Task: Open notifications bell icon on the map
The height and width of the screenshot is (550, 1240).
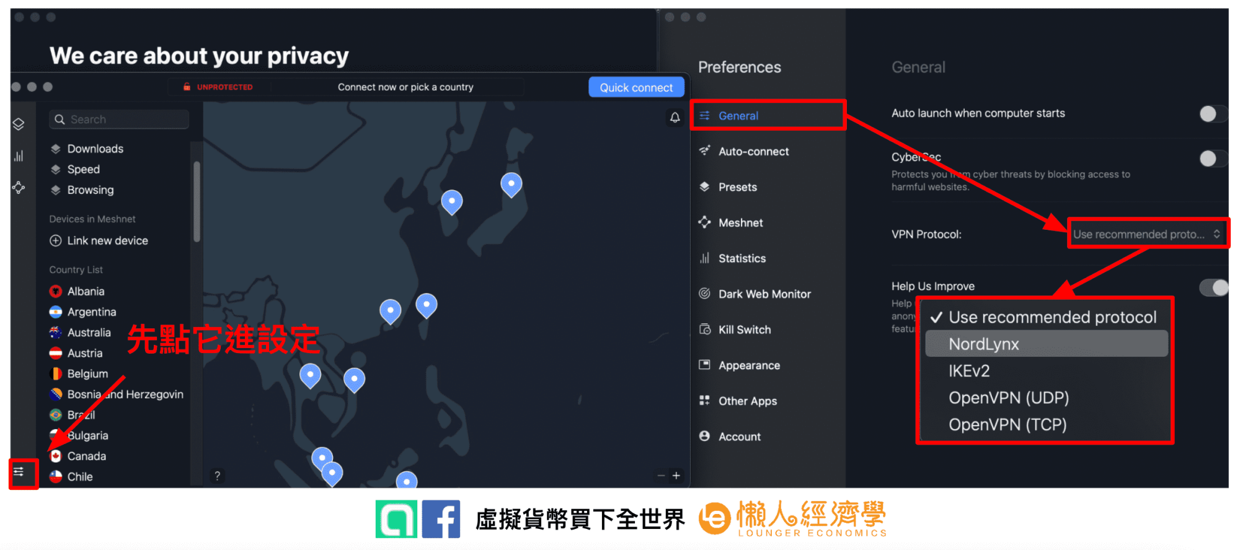Action: pos(675,117)
